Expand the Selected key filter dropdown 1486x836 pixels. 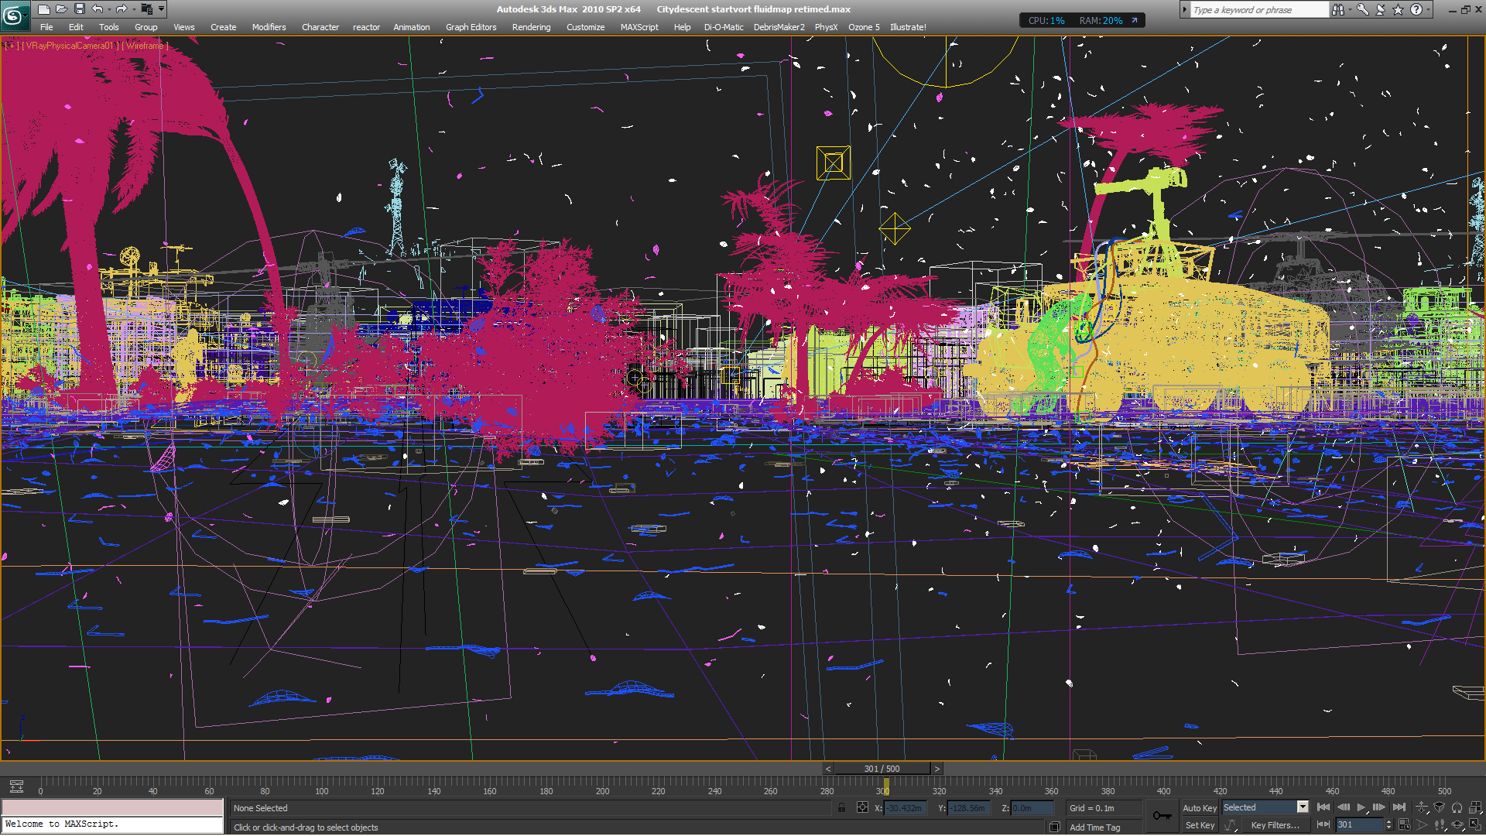pos(1303,807)
